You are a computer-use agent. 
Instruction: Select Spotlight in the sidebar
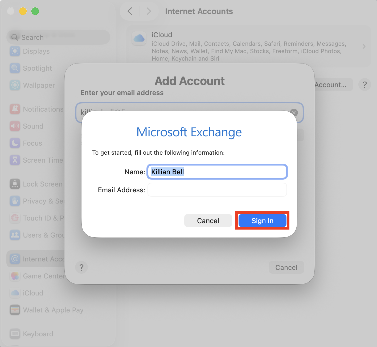(37, 68)
